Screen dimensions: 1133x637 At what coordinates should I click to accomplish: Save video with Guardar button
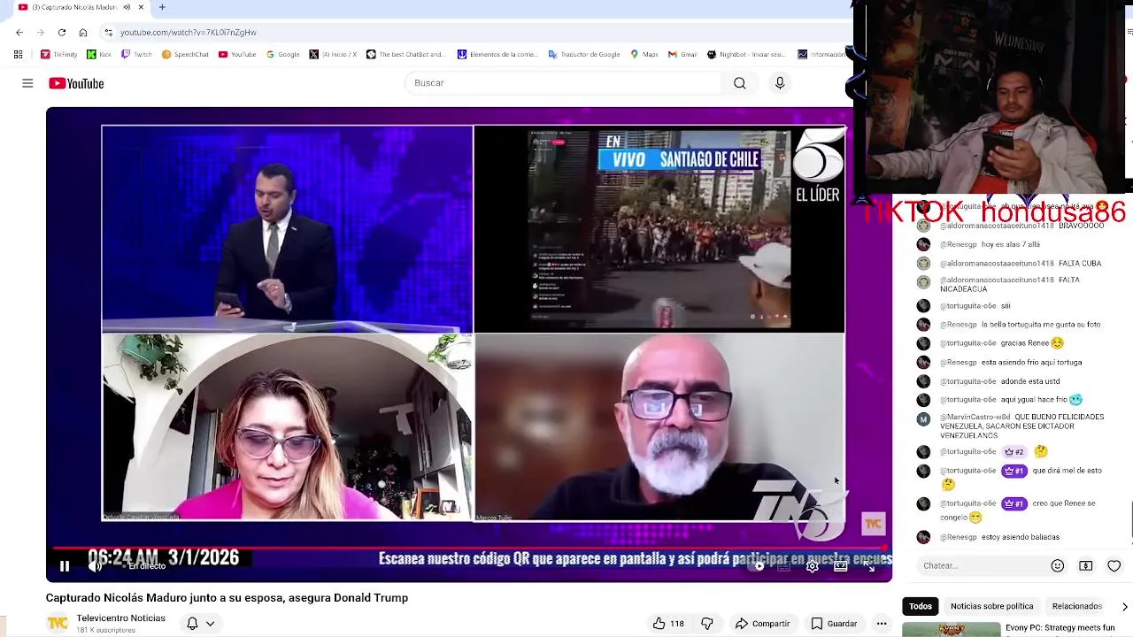[x=834, y=624]
